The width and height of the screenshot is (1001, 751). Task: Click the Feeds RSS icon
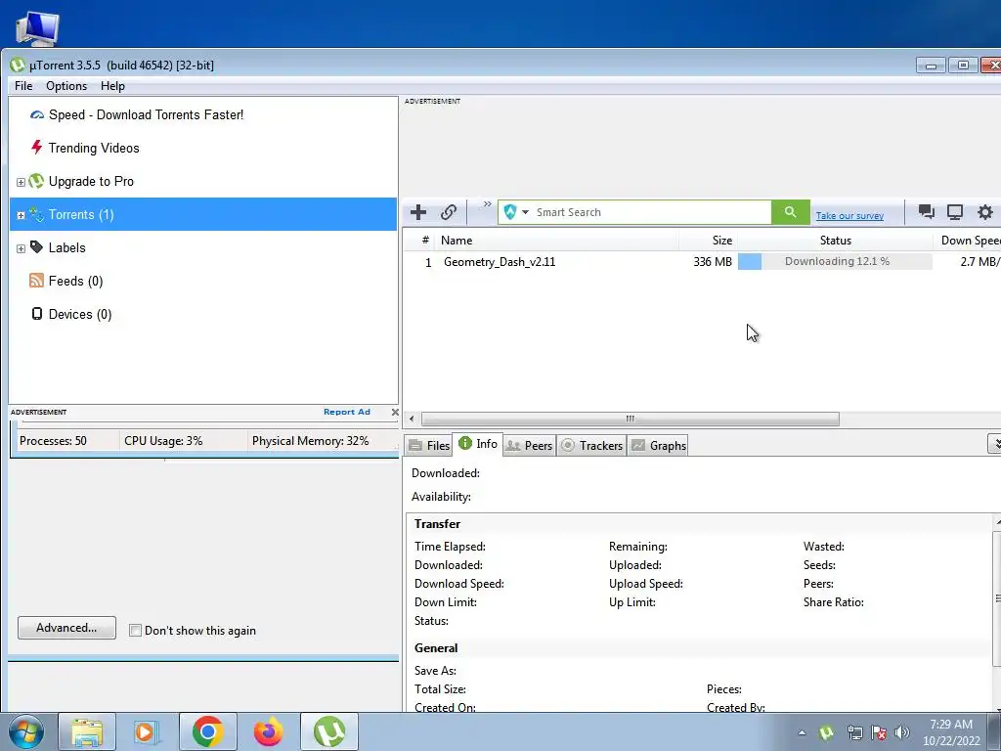[36, 281]
